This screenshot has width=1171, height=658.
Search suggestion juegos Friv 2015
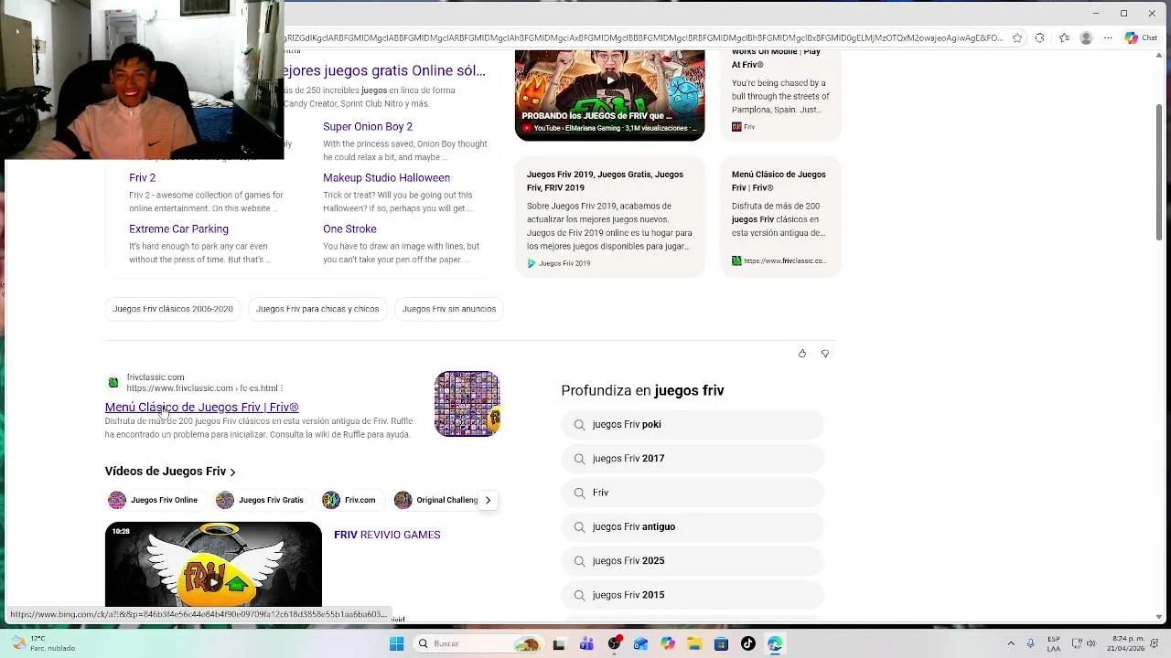pyautogui.click(x=693, y=595)
